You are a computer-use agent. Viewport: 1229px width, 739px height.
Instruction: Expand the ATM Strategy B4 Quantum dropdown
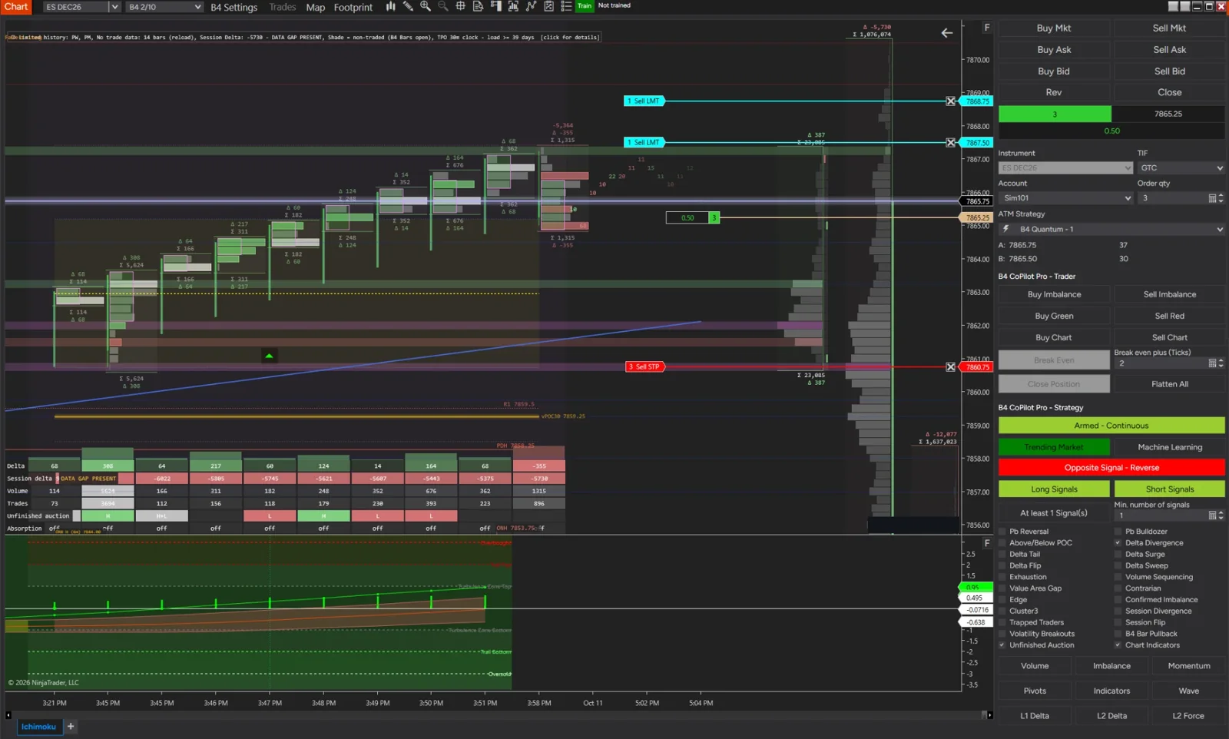1111,229
